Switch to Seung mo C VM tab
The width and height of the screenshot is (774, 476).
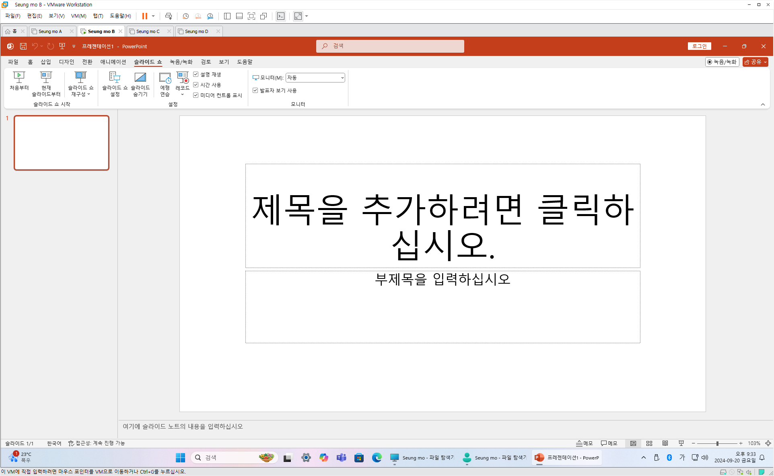pos(148,31)
